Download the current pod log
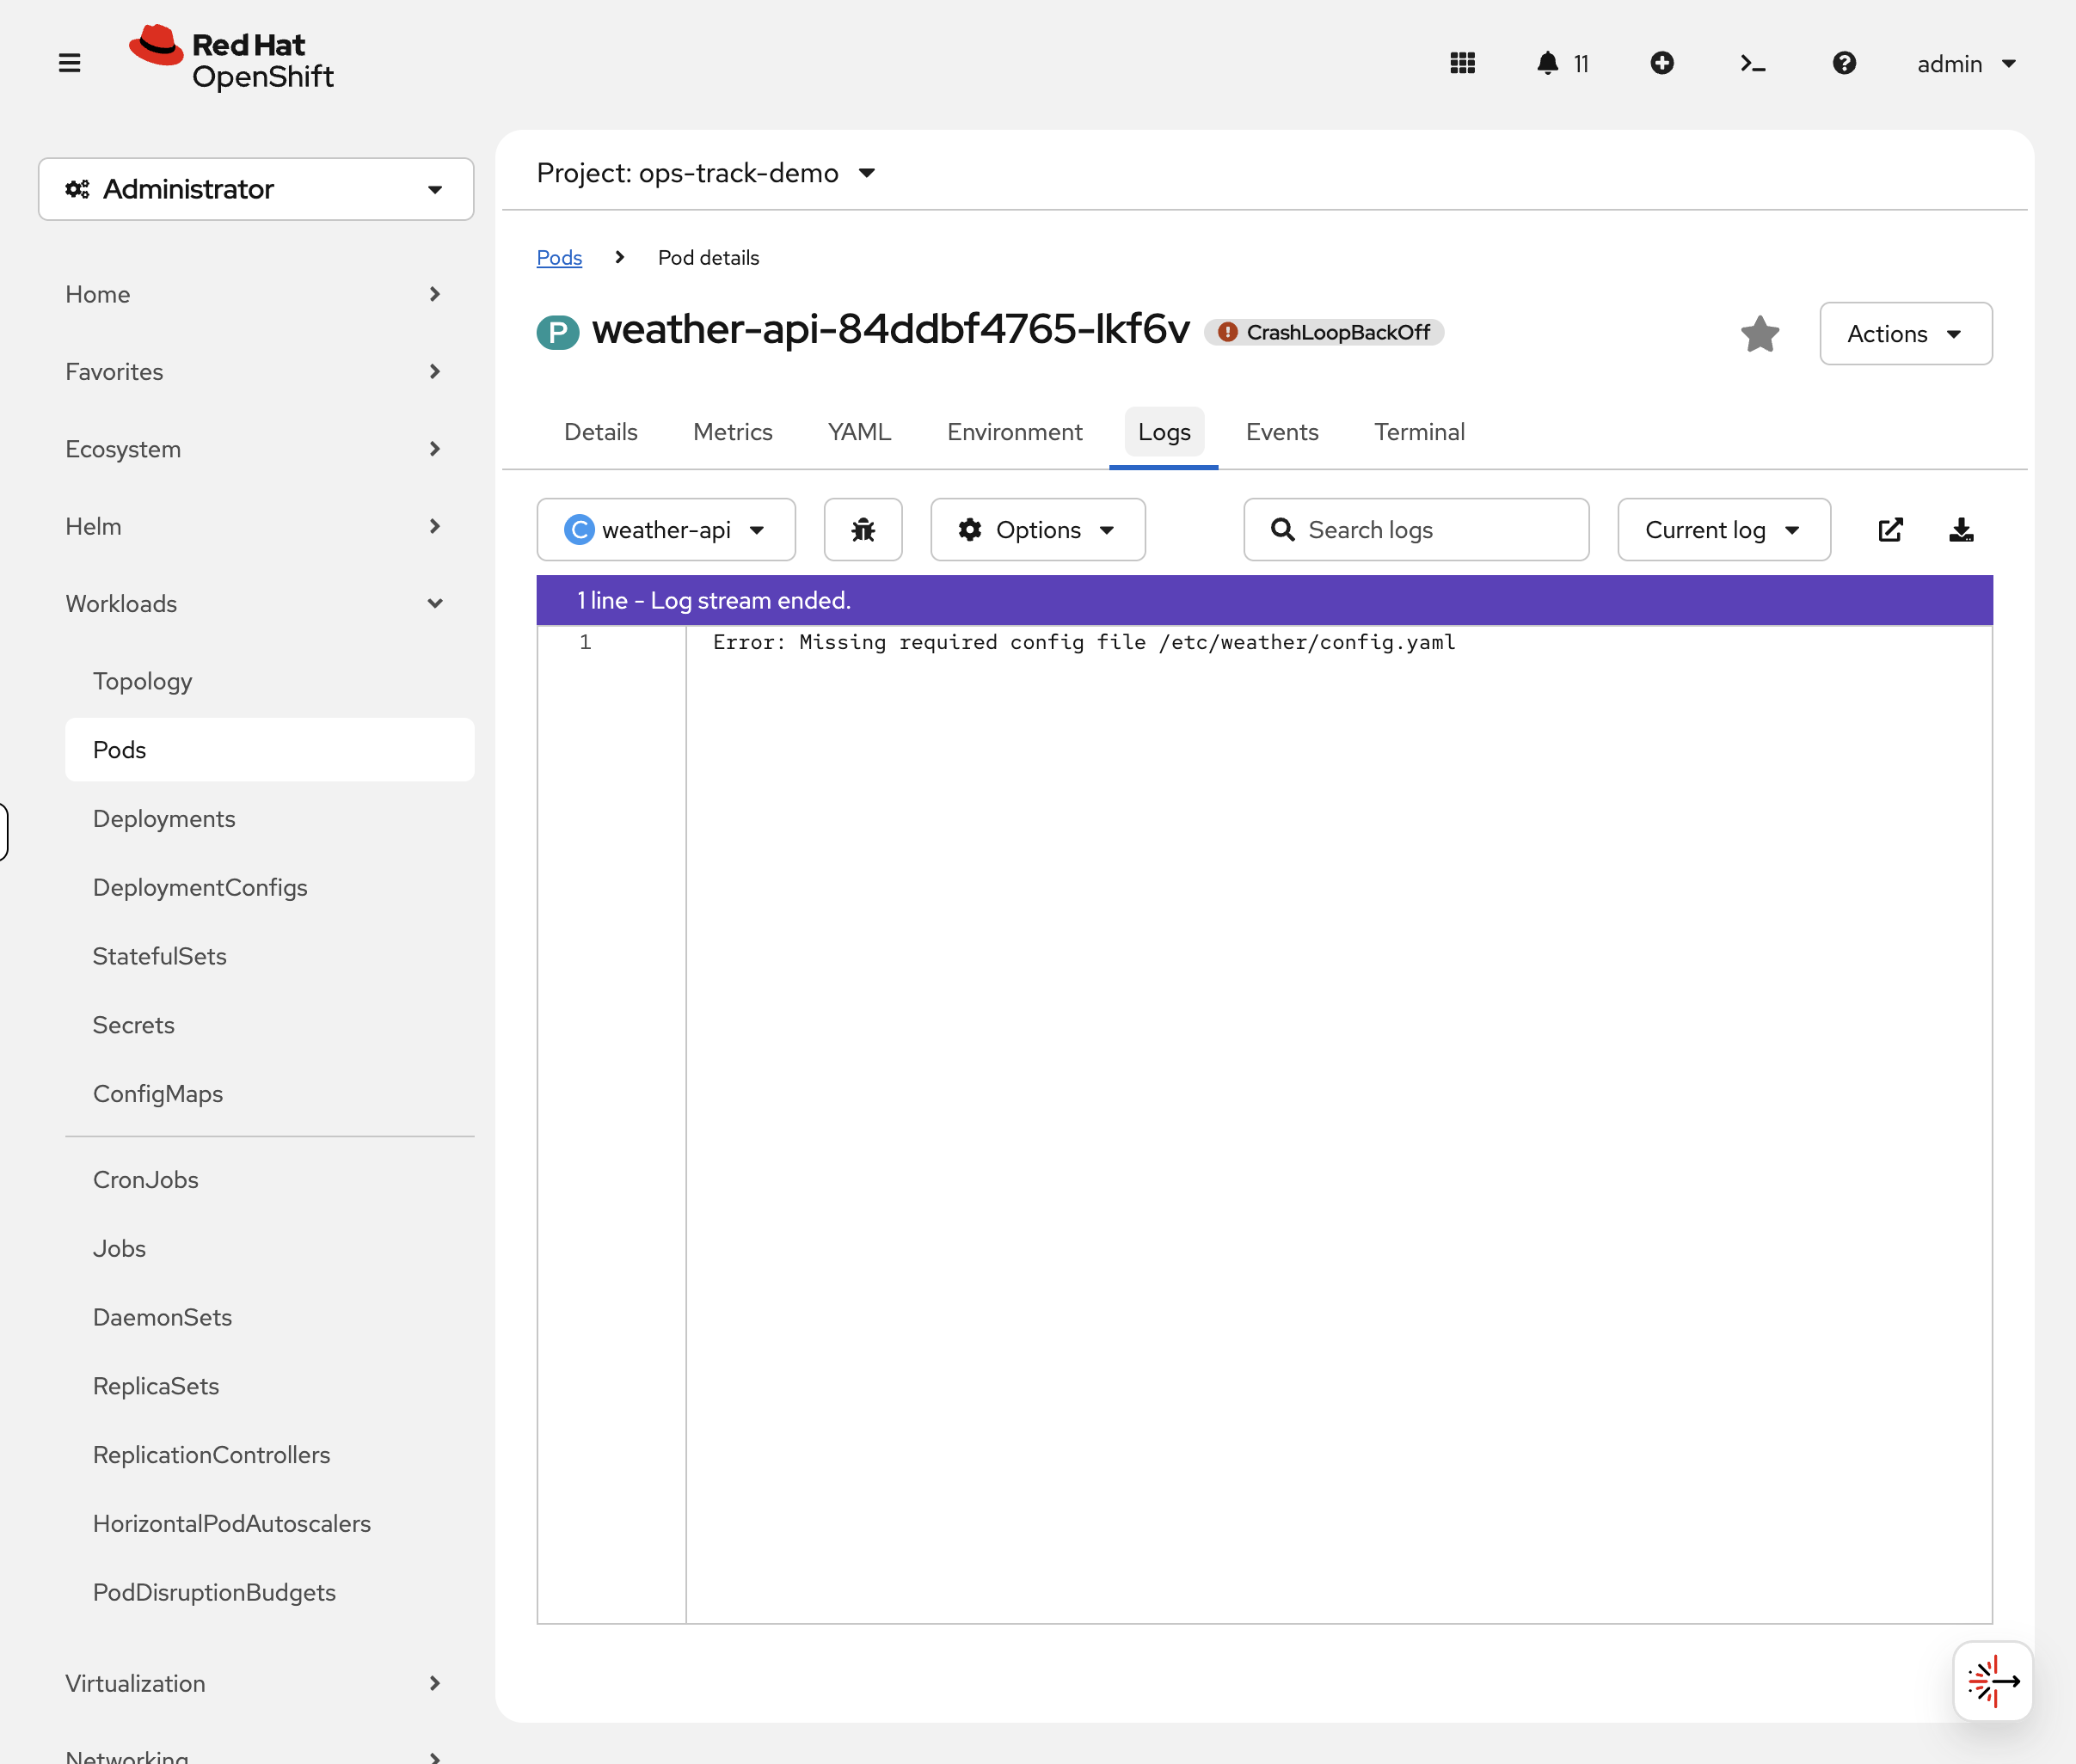Image resolution: width=2076 pixels, height=1764 pixels. (x=1962, y=529)
